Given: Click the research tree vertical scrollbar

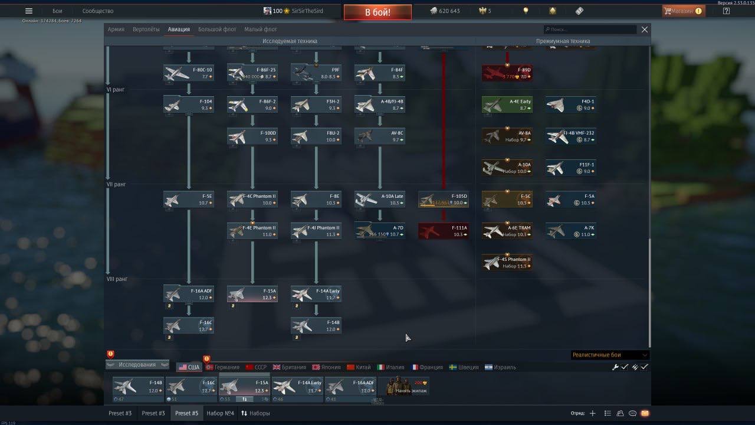Looking at the screenshot, I should [x=649, y=292].
